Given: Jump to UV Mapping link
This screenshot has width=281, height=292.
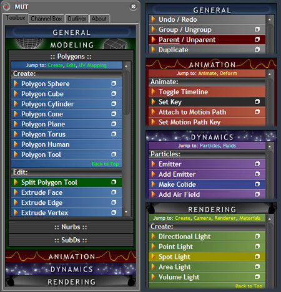Looking at the screenshot, I should 92,65.
